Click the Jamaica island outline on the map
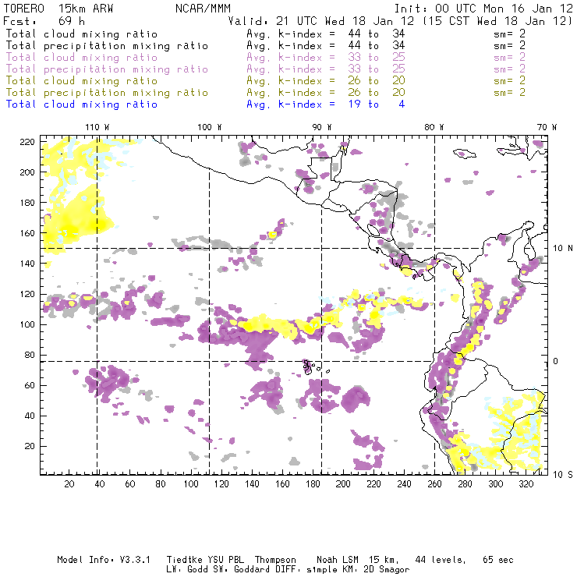 [465, 154]
